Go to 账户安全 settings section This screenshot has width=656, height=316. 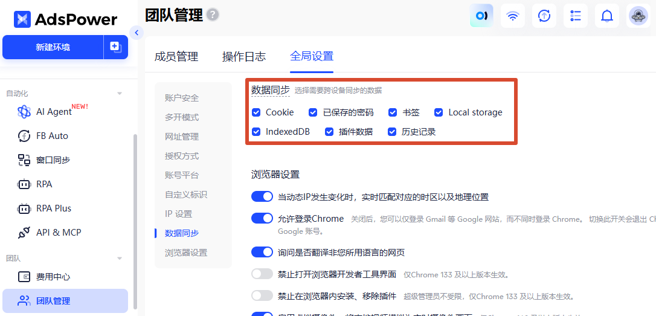[182, 98]
